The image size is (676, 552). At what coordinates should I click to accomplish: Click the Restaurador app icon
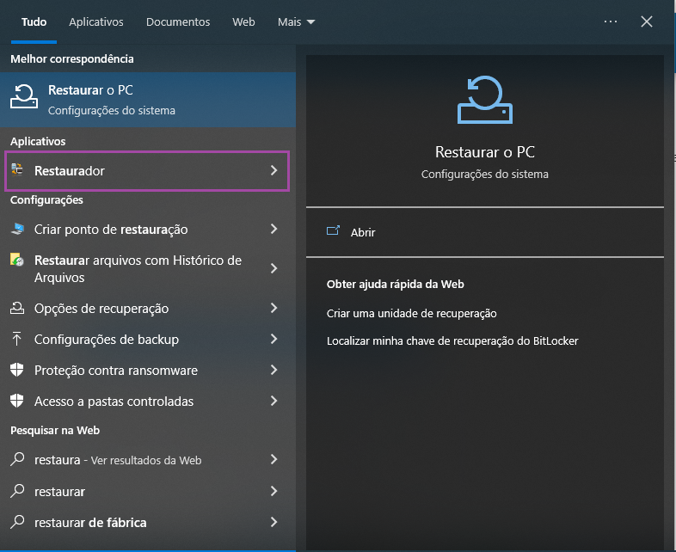click(17, 169)
